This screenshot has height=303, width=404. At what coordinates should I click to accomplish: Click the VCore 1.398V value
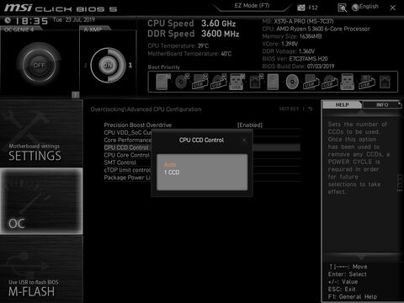point(290,44)
